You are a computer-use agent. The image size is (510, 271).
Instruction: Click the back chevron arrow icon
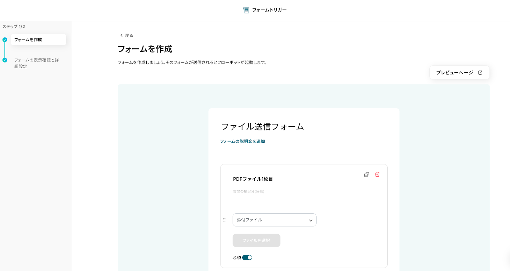pyautogui.click(x=121, y=35)
